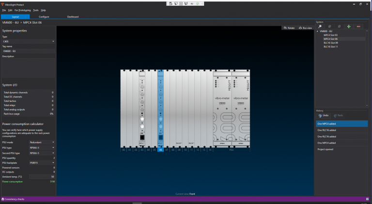The height and width of the screenshot is (204, 372).
Task: Open the PSU mode dropdown
Action: pos(42,142)
